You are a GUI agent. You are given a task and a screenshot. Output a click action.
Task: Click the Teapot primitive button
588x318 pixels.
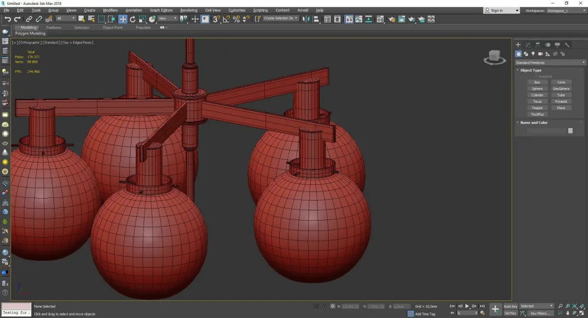coord(537,108)
